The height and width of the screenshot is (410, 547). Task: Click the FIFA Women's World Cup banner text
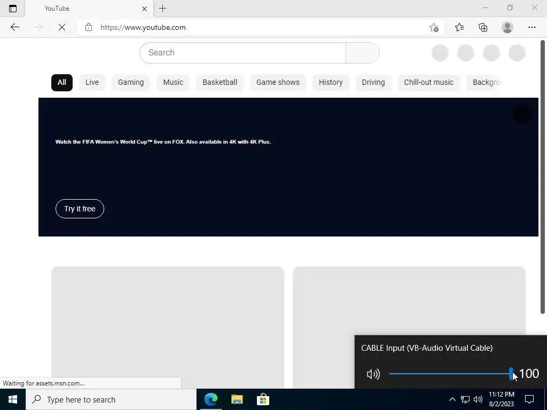click(163, 142)
